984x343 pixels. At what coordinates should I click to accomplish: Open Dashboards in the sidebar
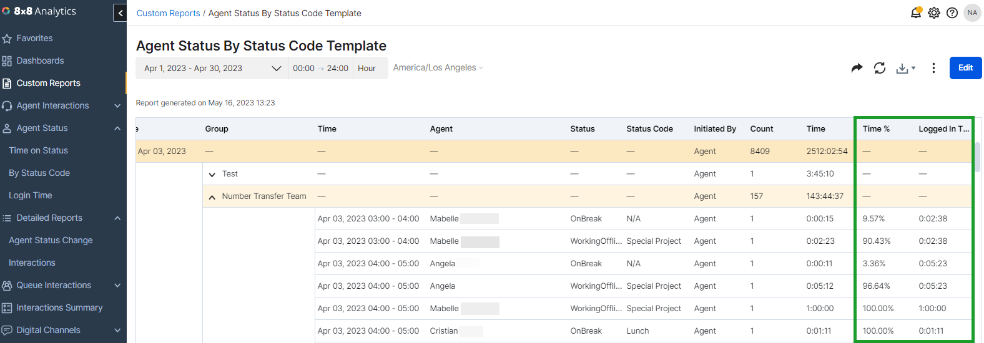pyautogui.click(x=40, y=61)
